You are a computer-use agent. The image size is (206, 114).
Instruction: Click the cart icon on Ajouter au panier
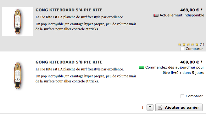click(x=160, y=108)
